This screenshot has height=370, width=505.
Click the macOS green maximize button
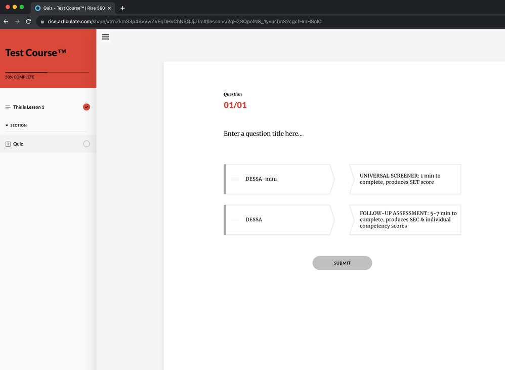[22, 7]
